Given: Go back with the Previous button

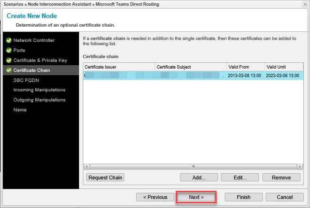Looking at the screenshot, I should pyautogui.click(x=155, y=197).
